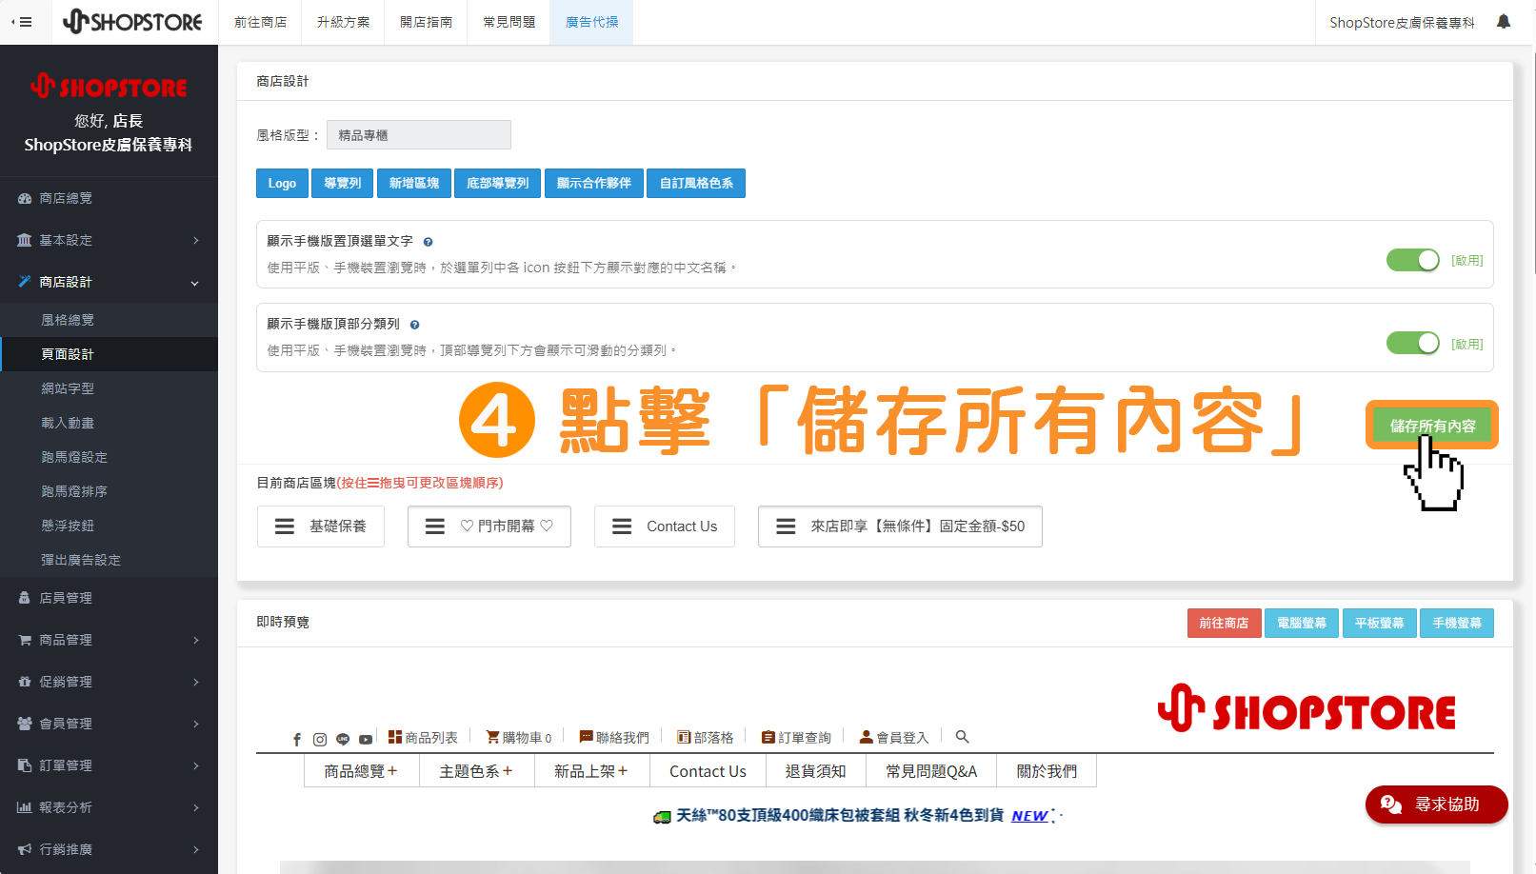Switch preview to 平板螢幕
The width and height of the screenshot is (1536, 874).
pyautogui.click(x=1379, y=623)
